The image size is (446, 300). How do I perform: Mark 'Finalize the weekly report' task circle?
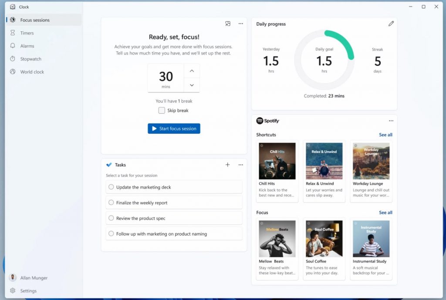tap(111, 202)
